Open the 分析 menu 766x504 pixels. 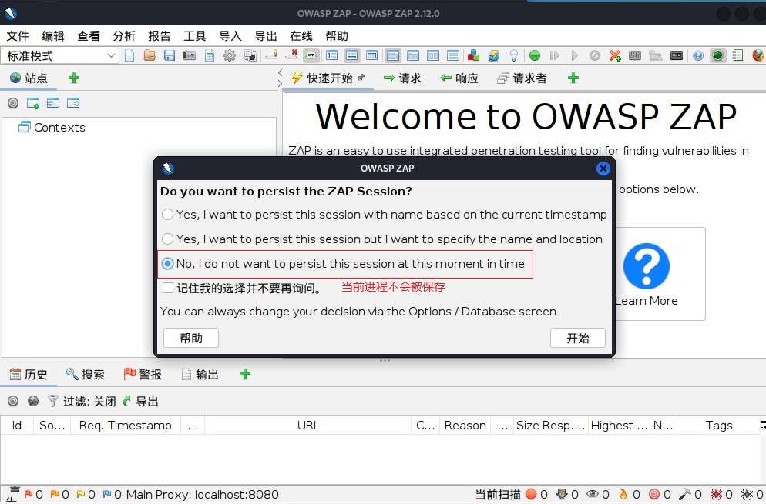click(123, 36)
